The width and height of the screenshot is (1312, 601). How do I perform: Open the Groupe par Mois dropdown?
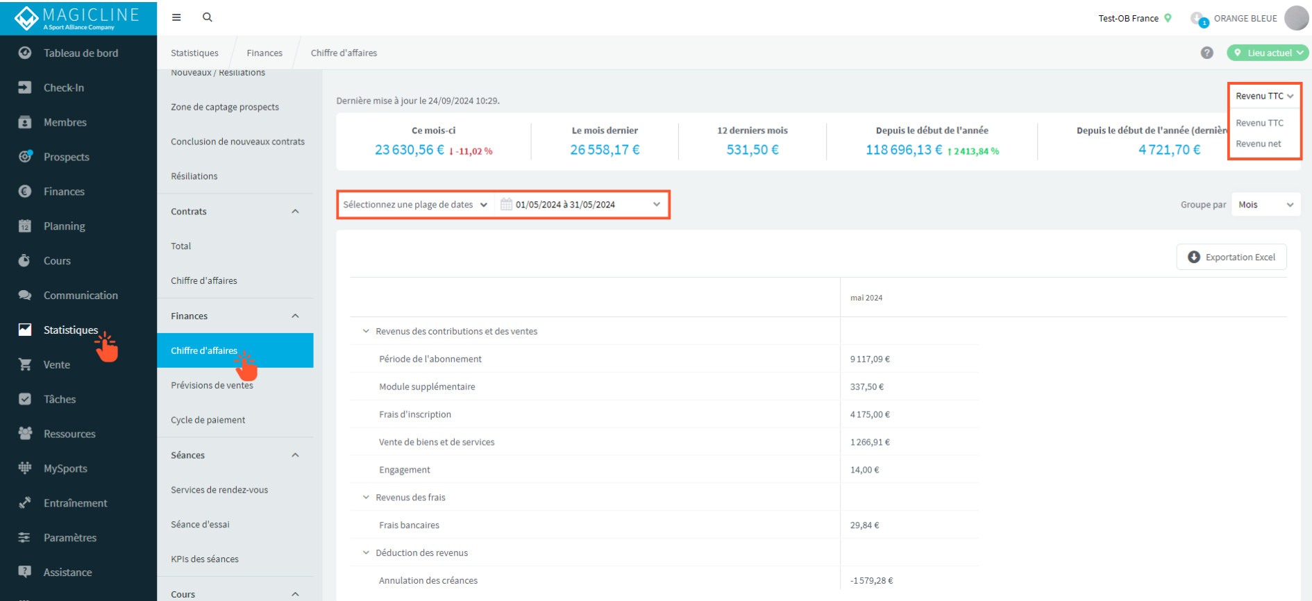[x=1266, y=205]
